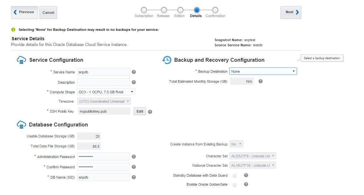Enable Oracle GoldenGate checkbox

coord(235,185)
